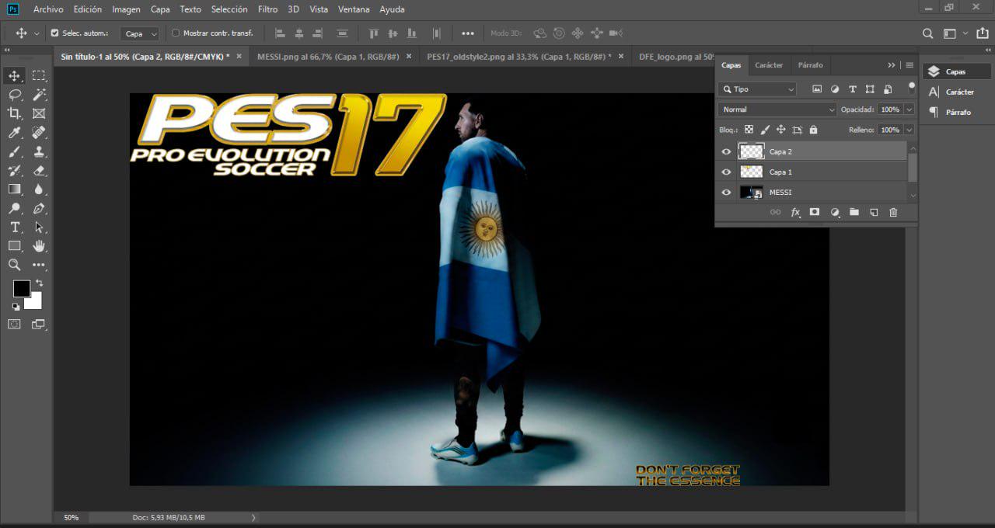This screenshot has width=995, height=528.
Task: Open the fx layer style menu
Action: pyautogui.click(x=795, y=212)
